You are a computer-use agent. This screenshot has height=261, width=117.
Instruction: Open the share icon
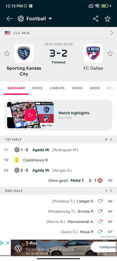tap(96, 19)
